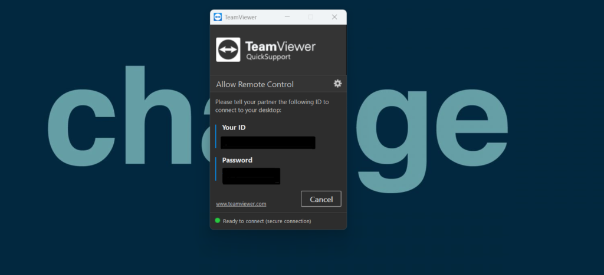Click the Cancel button
The image size is (604, 275).
(321, 199)
